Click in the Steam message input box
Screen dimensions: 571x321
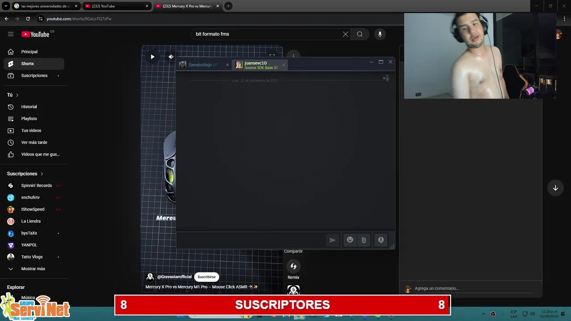(x=252, y=240)
